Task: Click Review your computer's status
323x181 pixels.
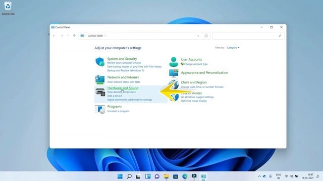Action: [x=124, y=63]
